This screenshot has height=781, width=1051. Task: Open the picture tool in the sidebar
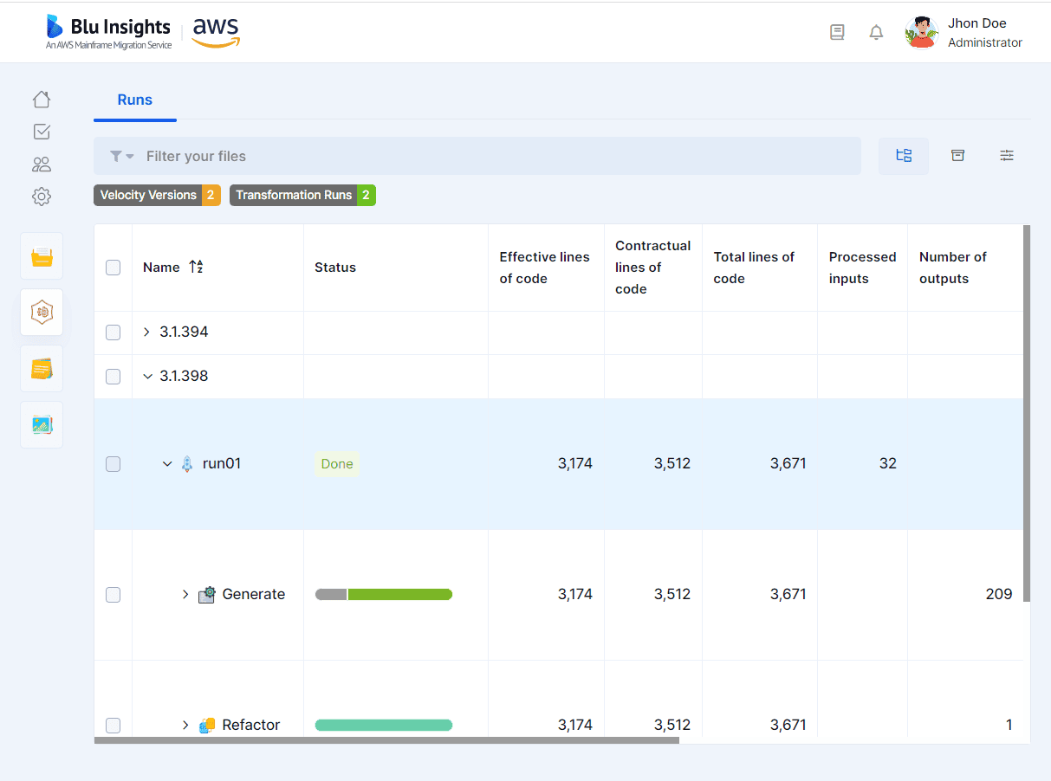(x=42, y=425)
